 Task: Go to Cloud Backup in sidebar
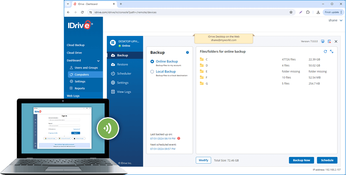tap(75, 45)
